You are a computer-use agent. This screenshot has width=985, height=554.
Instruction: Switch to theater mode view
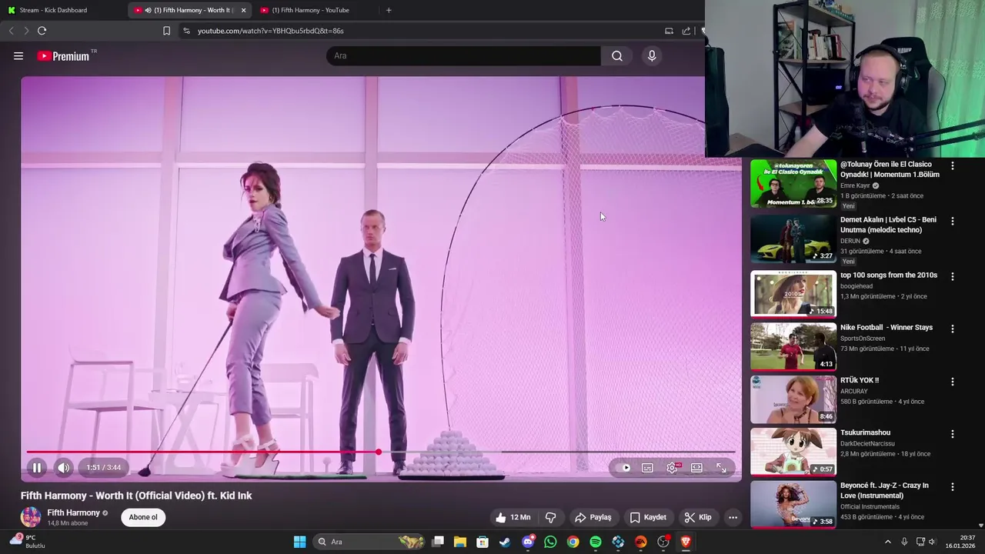tap(696, 468)
